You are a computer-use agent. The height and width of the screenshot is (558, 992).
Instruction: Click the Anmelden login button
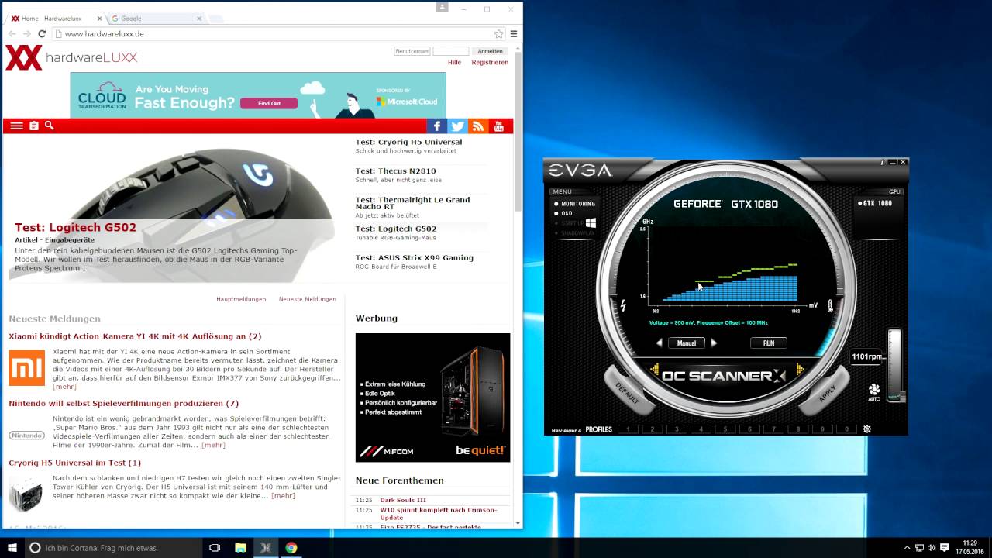[x=490, y=51]
